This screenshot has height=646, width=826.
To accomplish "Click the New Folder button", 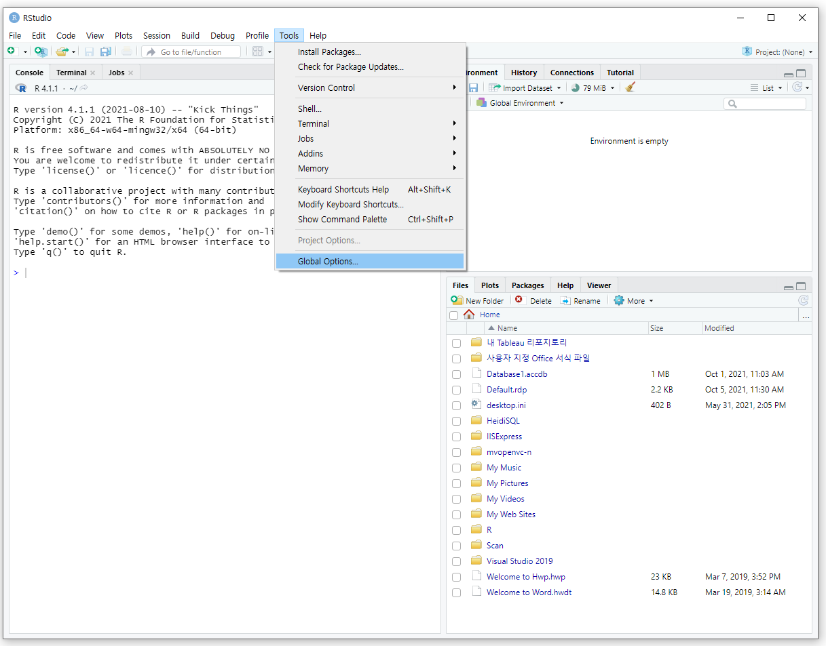I will [x=478, y=300].
